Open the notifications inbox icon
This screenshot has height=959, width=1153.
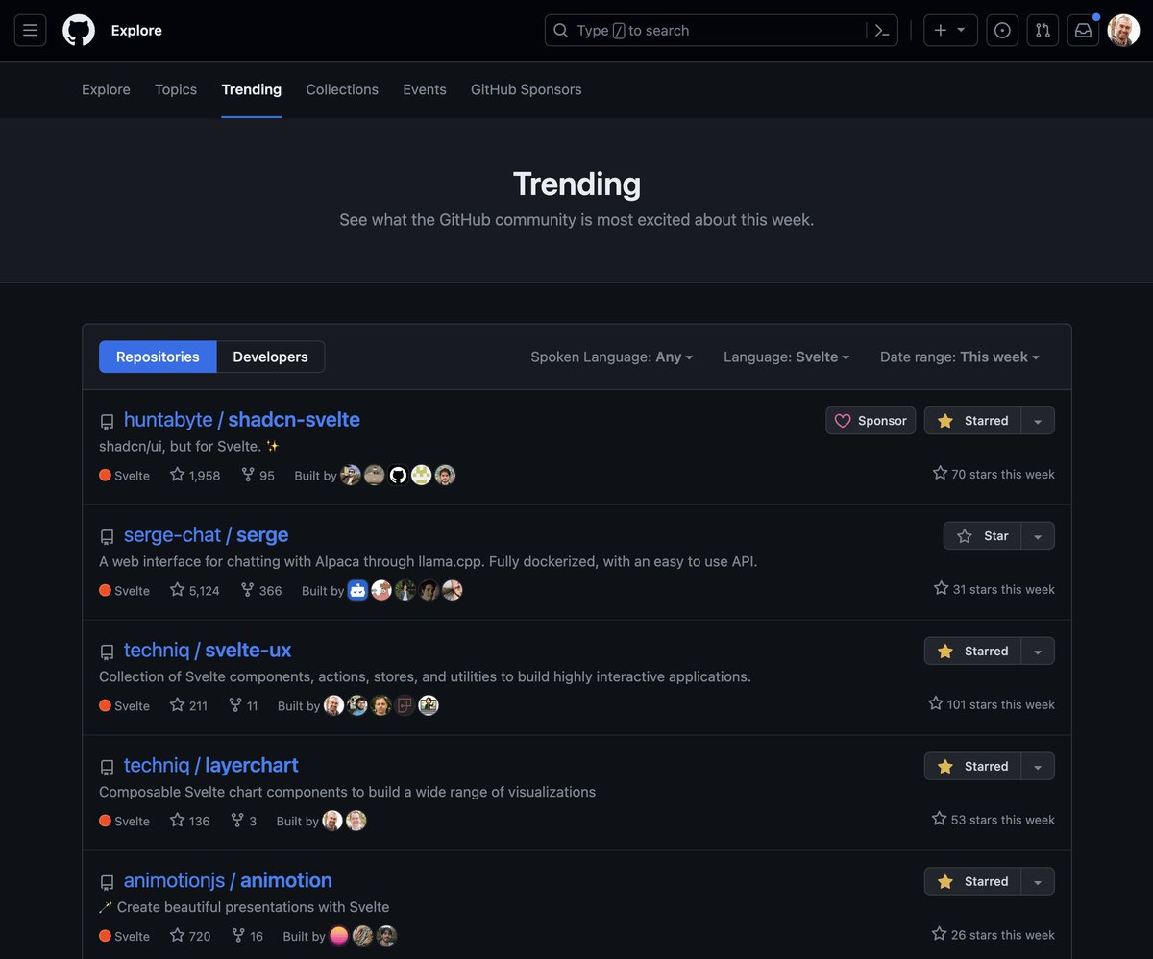click(x=1083, y=30)
